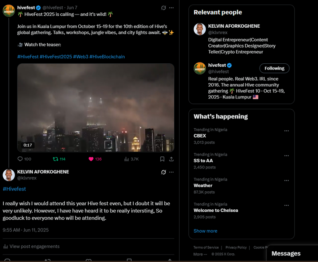Click the #Hivefest hashtag in Kelvin's post
Image resolution: width=318 pixels, height=262 pixels.
click(14, 189)
